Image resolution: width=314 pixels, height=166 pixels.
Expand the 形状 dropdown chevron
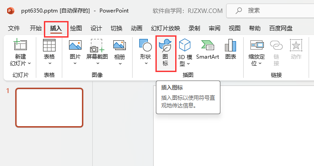[146, 63]
